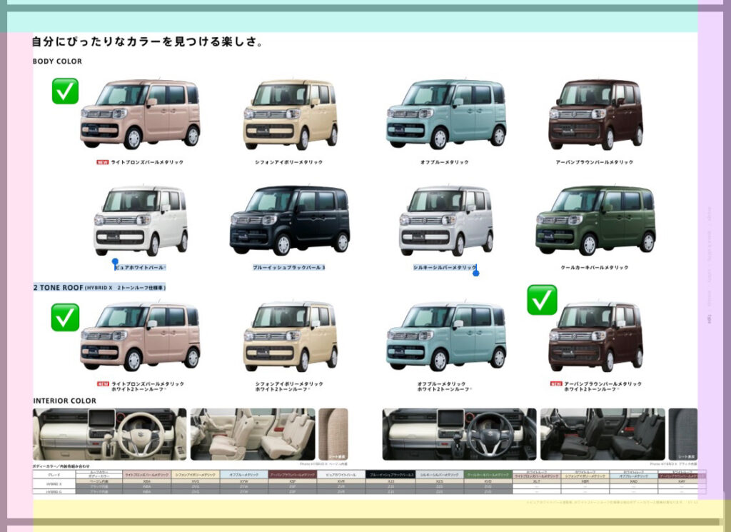Click green checkmark beside two-tone bronze car
This screenshot has height=532, width=731.
point(65,318)
